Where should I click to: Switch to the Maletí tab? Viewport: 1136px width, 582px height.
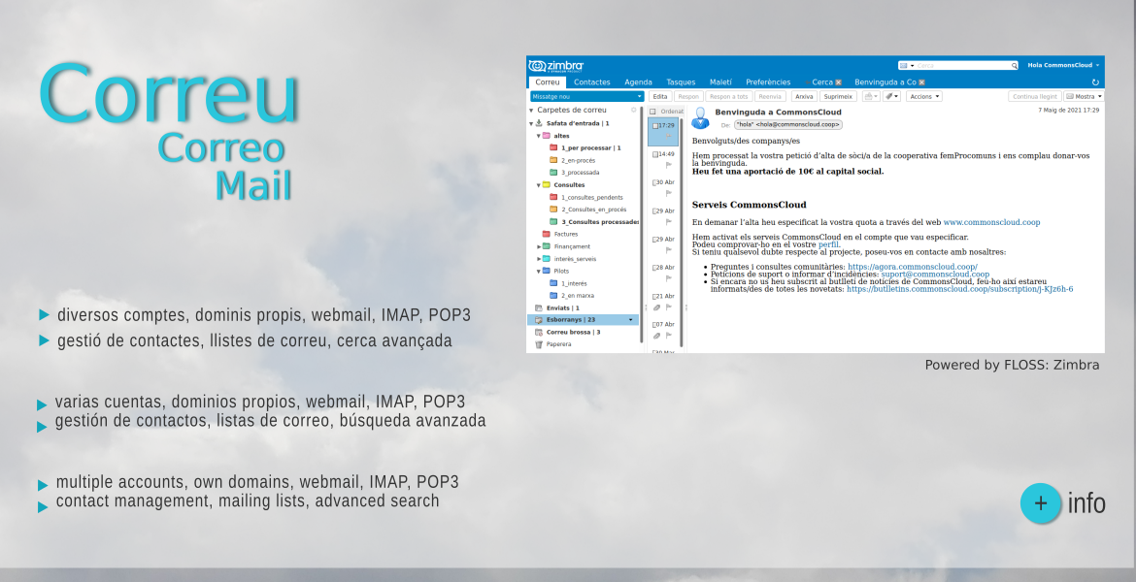[x=720, y=82]
